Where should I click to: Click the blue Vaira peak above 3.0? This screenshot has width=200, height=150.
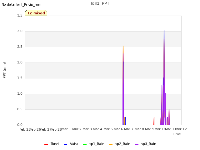tap(164, 33)
